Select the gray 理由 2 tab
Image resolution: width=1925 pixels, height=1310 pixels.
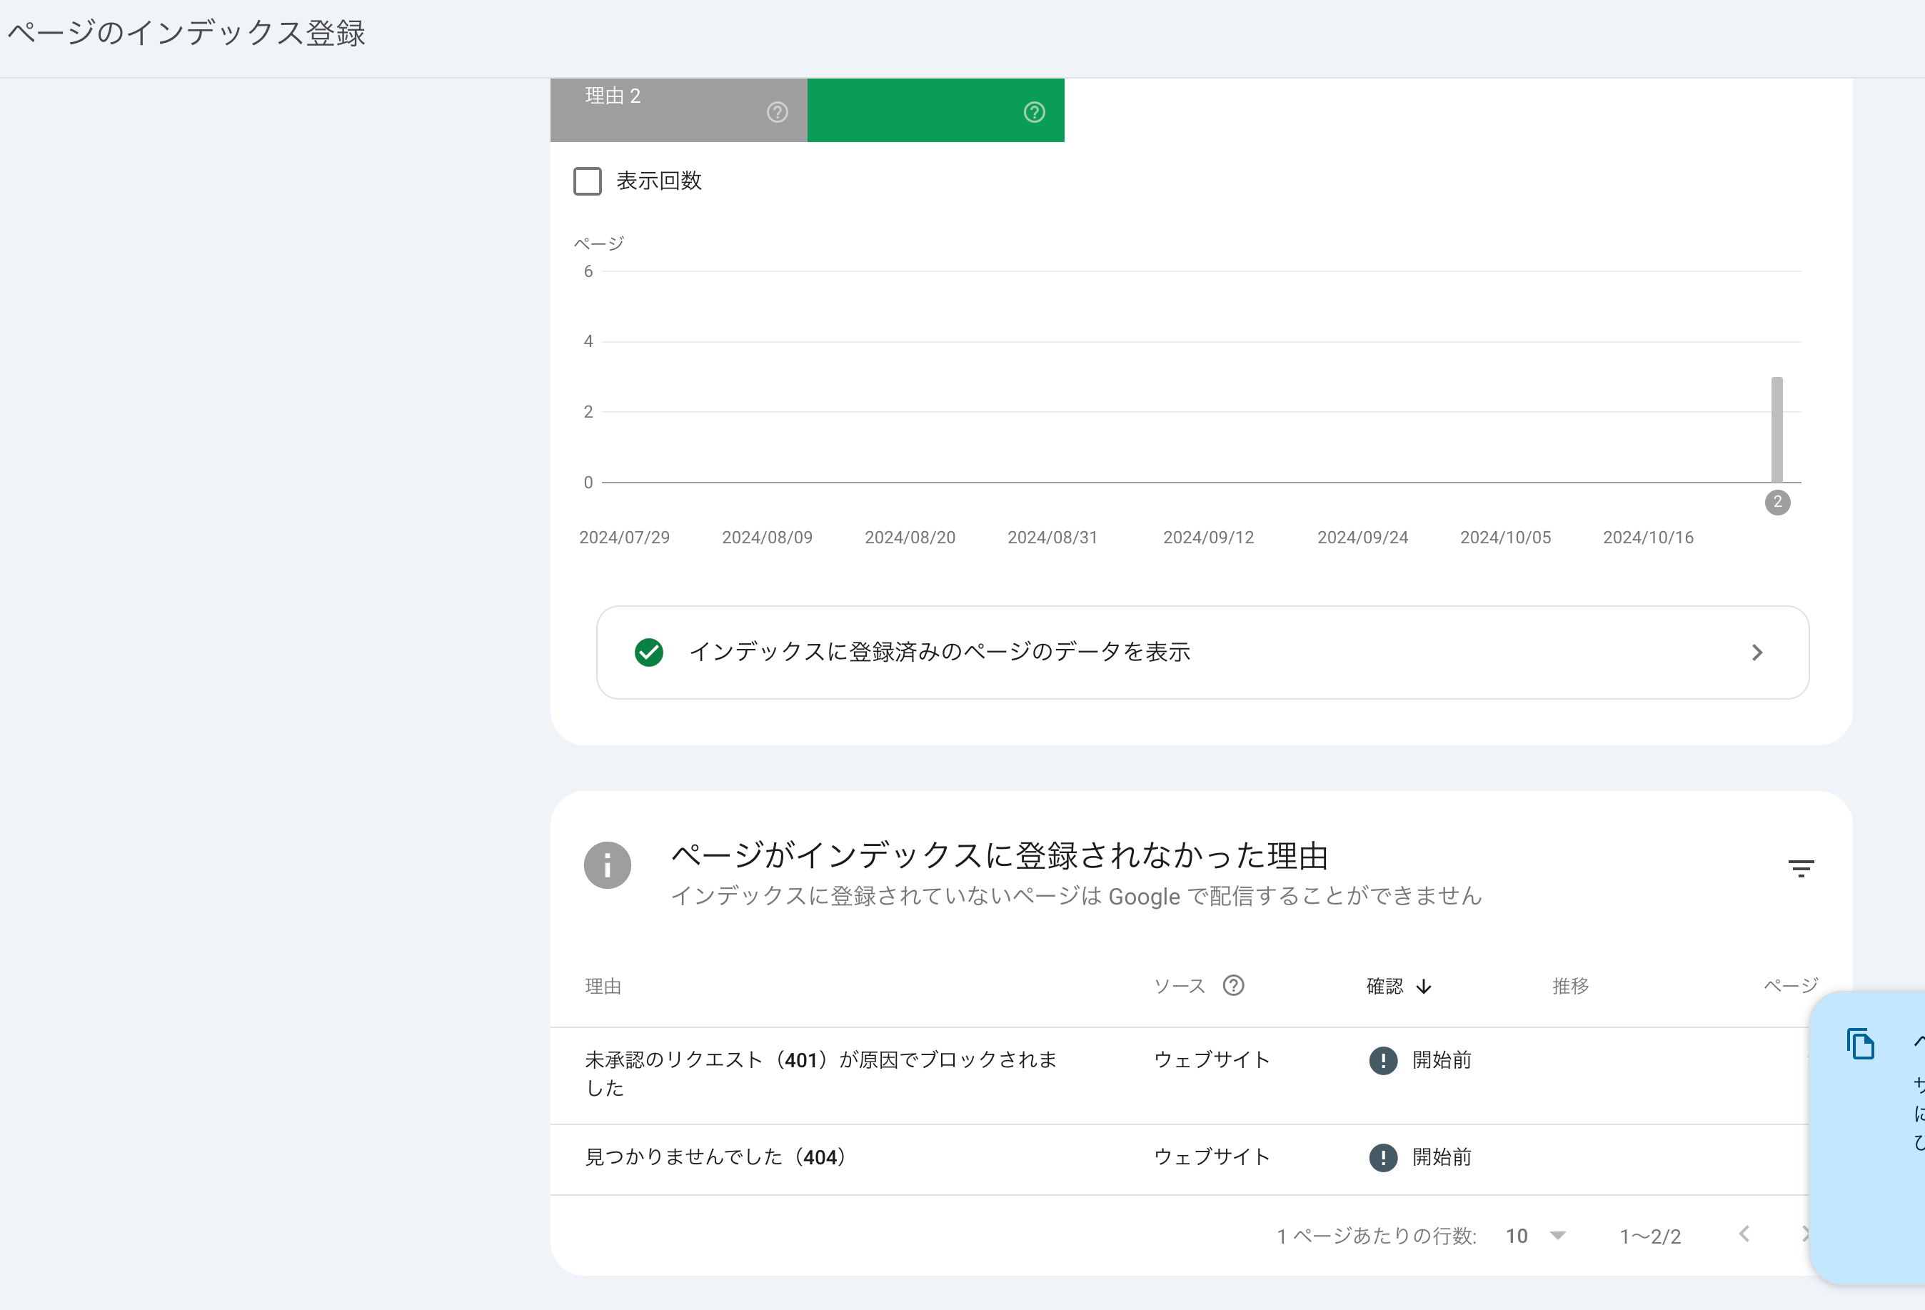(x=663, y=110)
